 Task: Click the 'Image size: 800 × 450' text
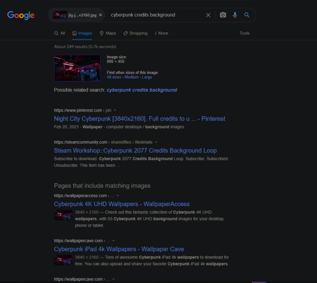[117, 59]
